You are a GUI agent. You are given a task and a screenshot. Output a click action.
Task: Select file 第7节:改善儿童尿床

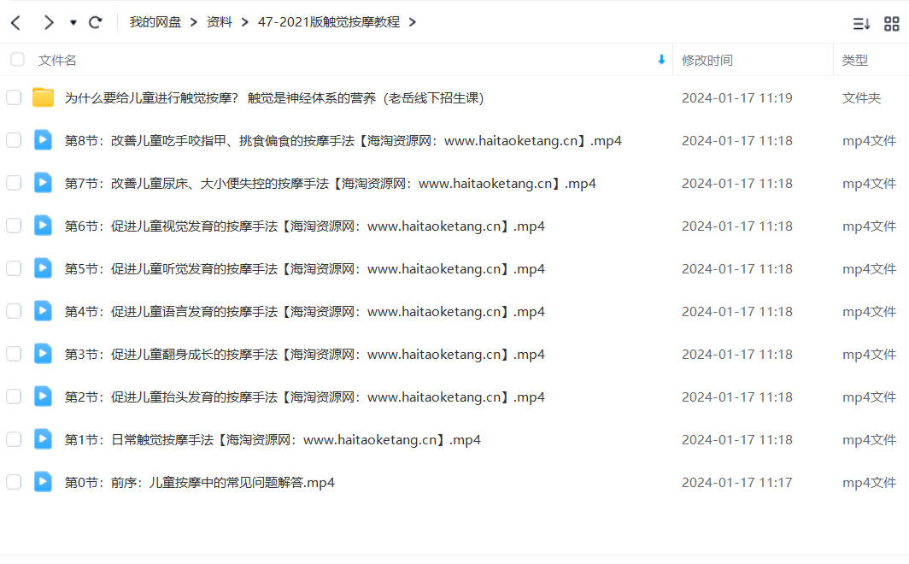[331, 184]
